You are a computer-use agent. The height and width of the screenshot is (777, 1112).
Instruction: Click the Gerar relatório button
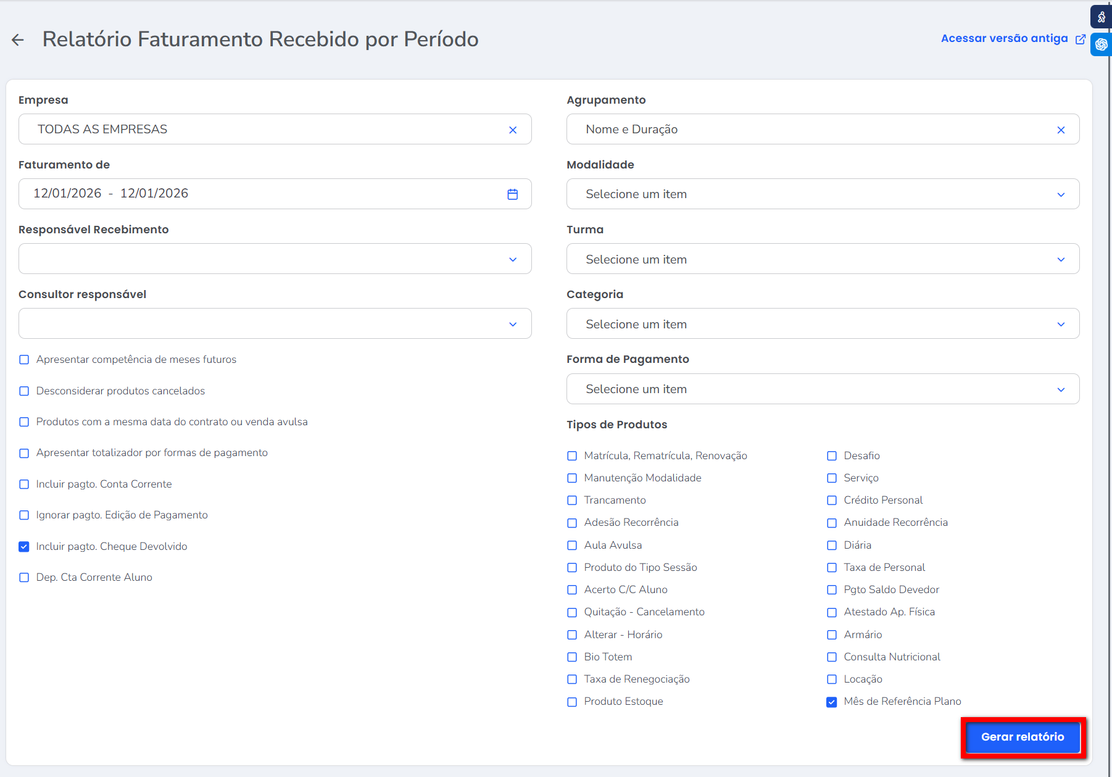coord(1022,737)
